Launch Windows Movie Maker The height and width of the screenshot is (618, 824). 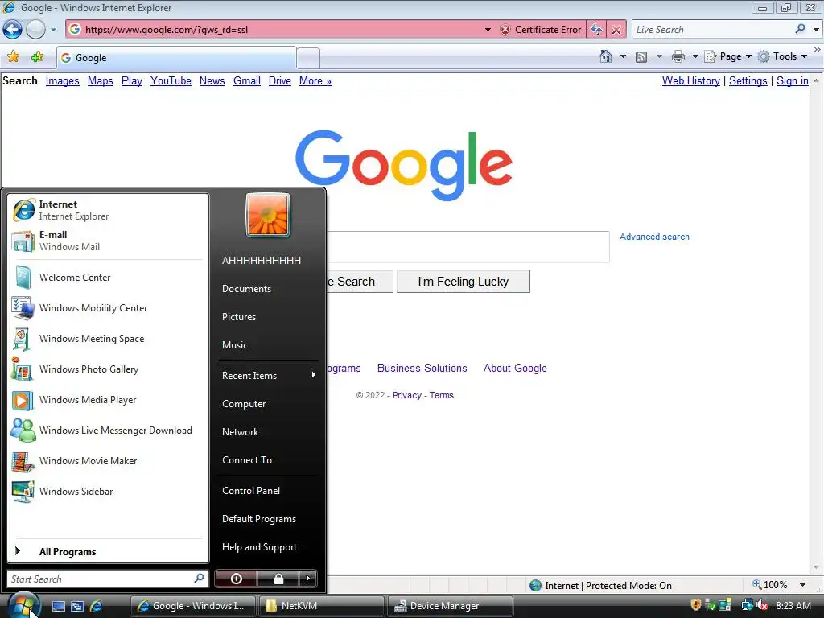pyautogui.click(x=109, y=461)
